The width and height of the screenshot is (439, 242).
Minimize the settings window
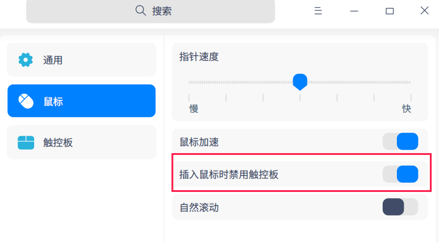click(354, 11)
